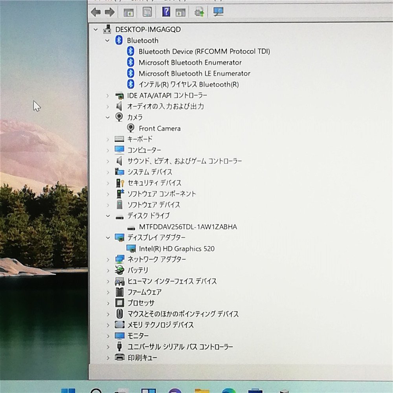The image size is (393, 393).
Task: Click the action pane toolbar icon next to Help
Action: (180, 12)
